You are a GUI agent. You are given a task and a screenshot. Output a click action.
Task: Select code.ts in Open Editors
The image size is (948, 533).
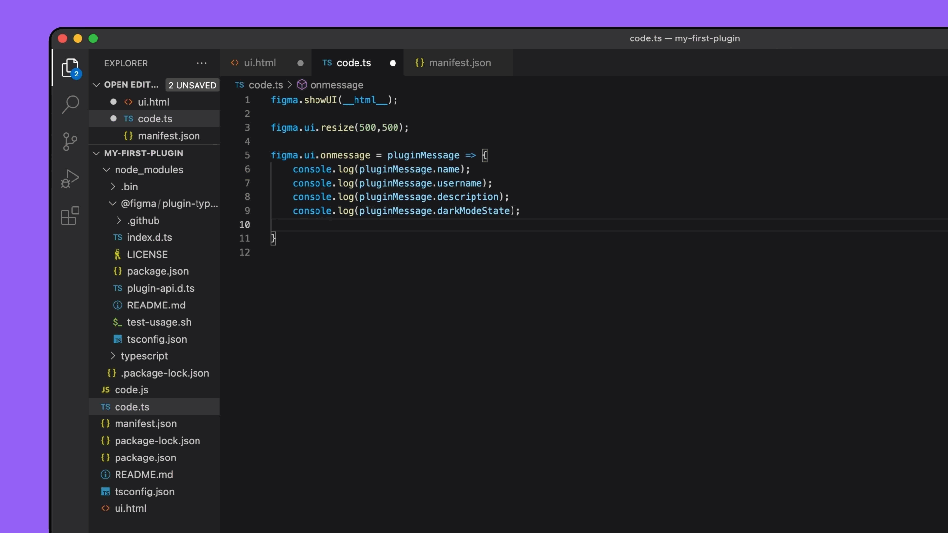[x=154, y=119]
